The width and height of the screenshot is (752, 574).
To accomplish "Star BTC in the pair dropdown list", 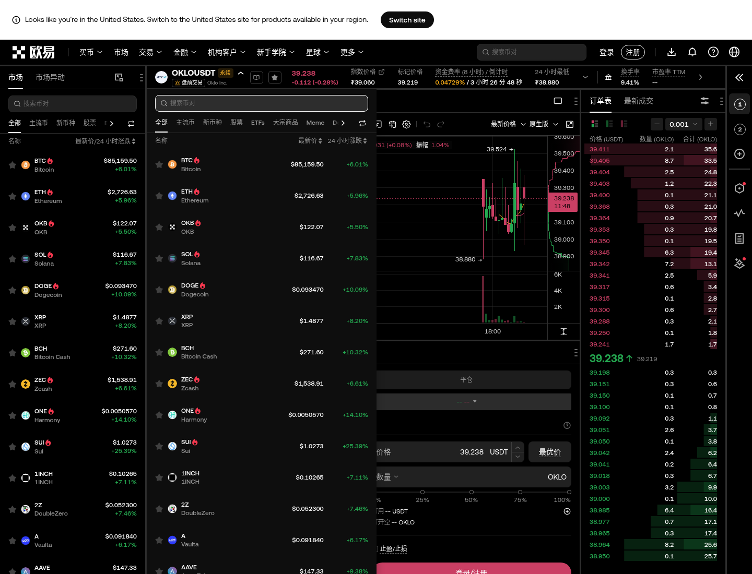I will click(x=159, y=164).
